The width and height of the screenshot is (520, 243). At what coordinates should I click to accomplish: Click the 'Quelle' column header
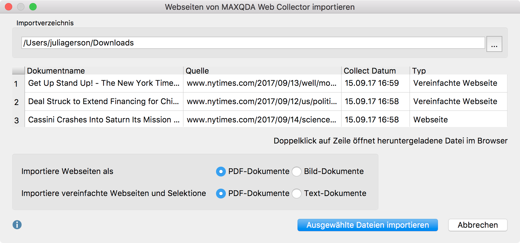click(x=197, y=71)
